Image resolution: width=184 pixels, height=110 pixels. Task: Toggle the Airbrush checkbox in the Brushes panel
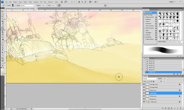coord(145,35)
